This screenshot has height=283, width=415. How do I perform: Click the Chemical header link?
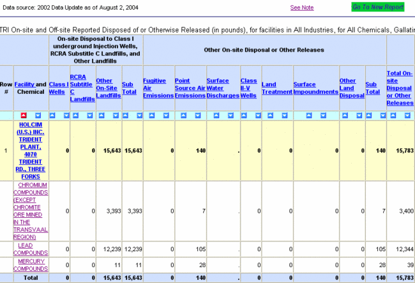pos(30,91)
